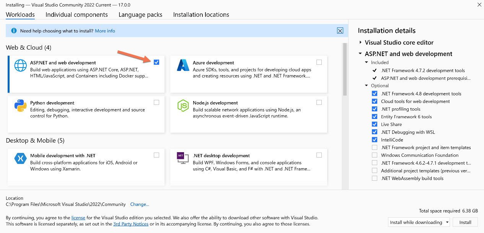Check .NET WebAssembly build tools

(x=375, y=178)
